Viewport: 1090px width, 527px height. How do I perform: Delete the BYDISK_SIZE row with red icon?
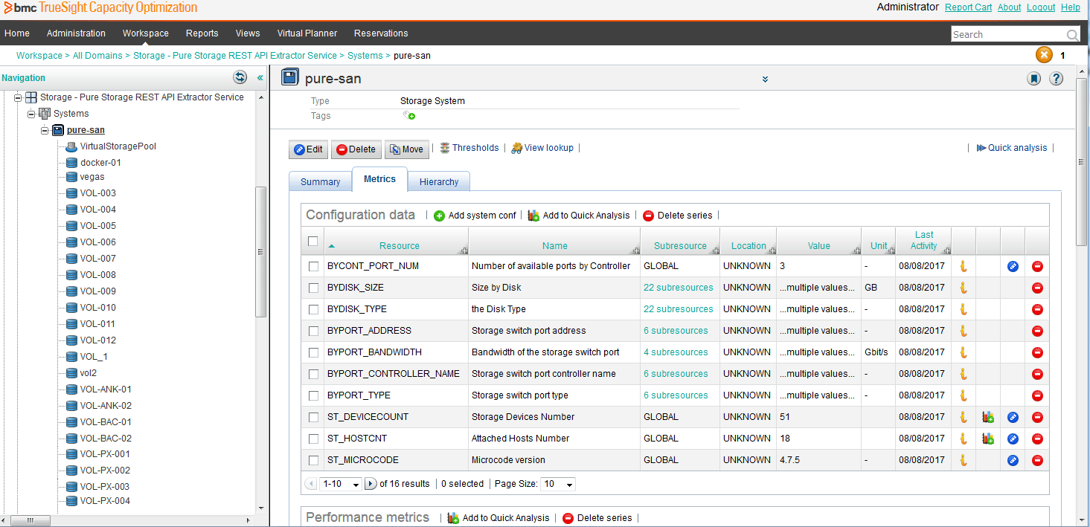(1037, 288)
